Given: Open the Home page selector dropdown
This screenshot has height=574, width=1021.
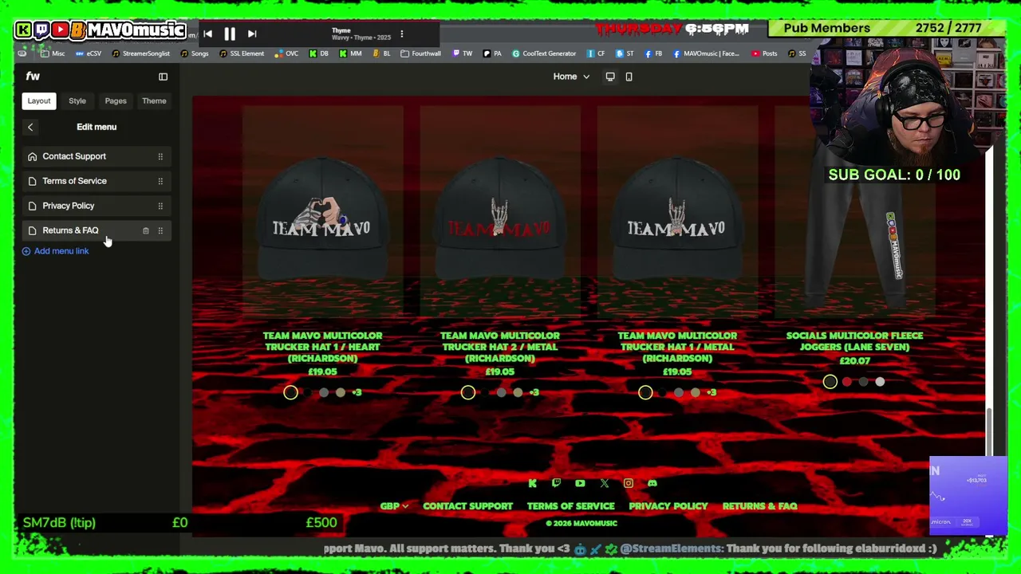Looking at the screenshot, I should (x=571, y=77).
